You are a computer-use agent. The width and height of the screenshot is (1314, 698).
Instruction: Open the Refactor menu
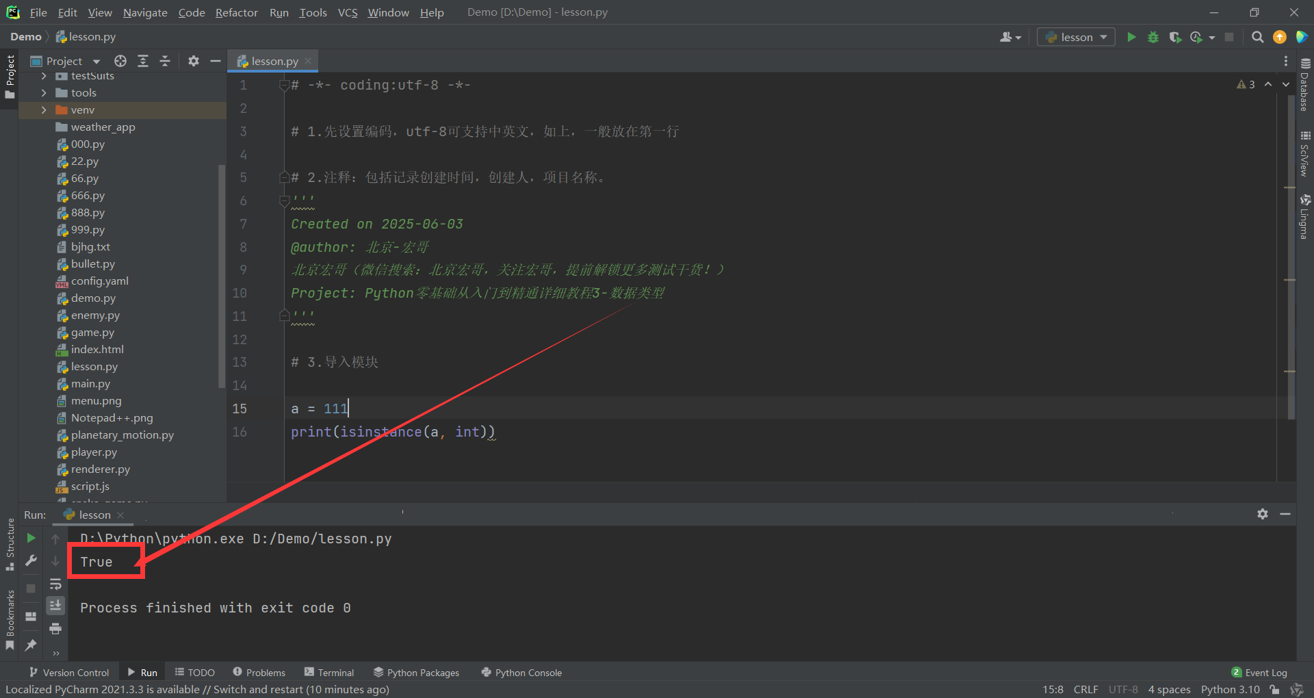[x=236, y=12]
